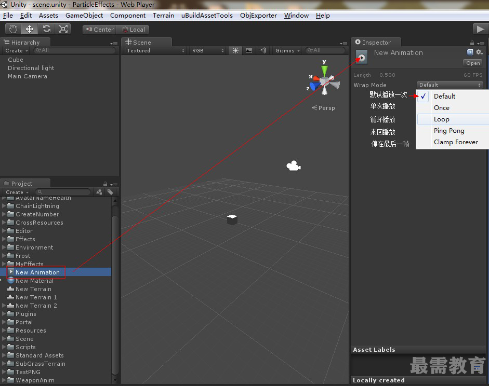This screenshot has width=489, height=386.
Task: Select Default wrap mode option
Action: click(453, 96)
